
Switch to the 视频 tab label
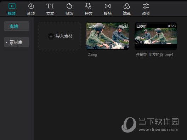point(12,13)
